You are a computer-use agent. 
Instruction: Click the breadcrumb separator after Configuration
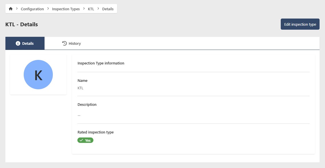pyautogui.click(x=47, y=9)
